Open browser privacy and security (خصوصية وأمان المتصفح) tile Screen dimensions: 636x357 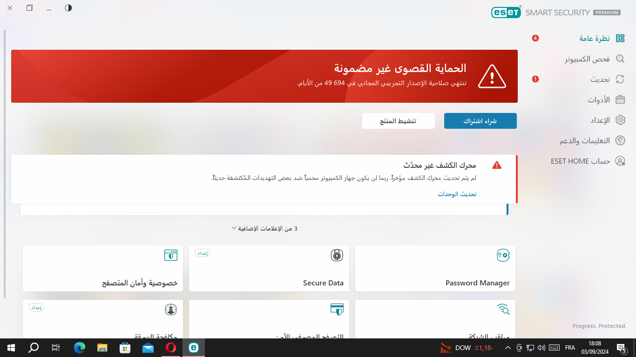(x=103, y=269)
